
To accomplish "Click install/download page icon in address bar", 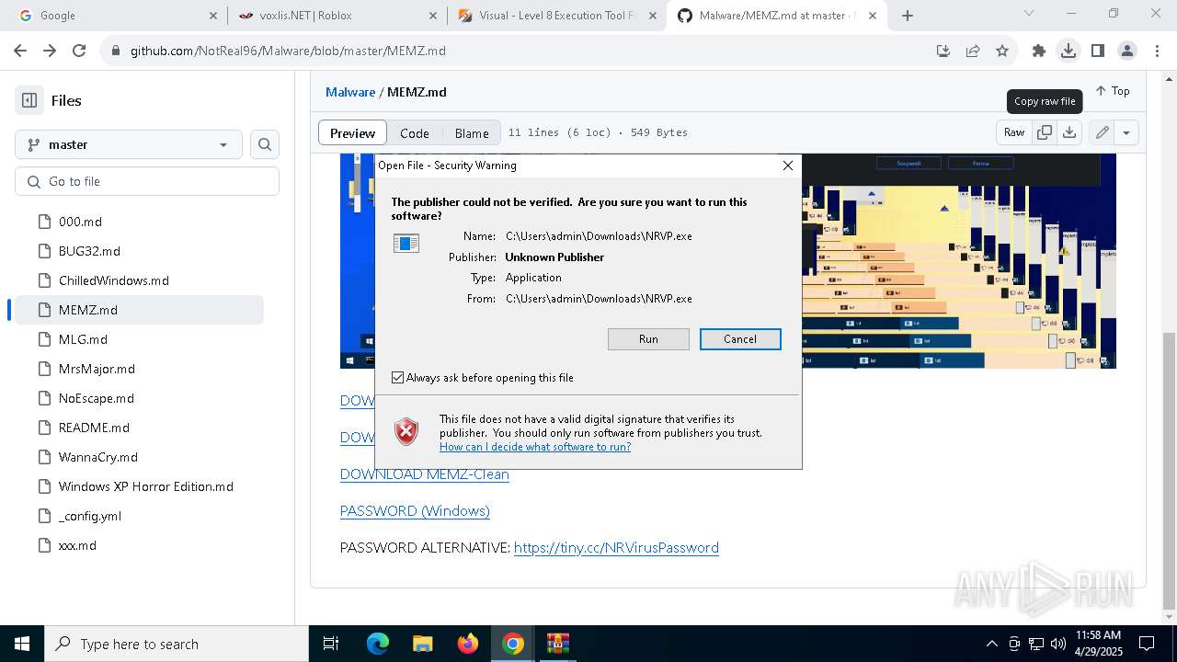I will pos(943,51).
